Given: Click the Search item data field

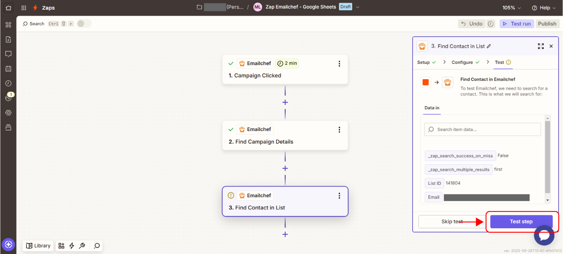Looking at the screenshot, I should click(483, 129).
